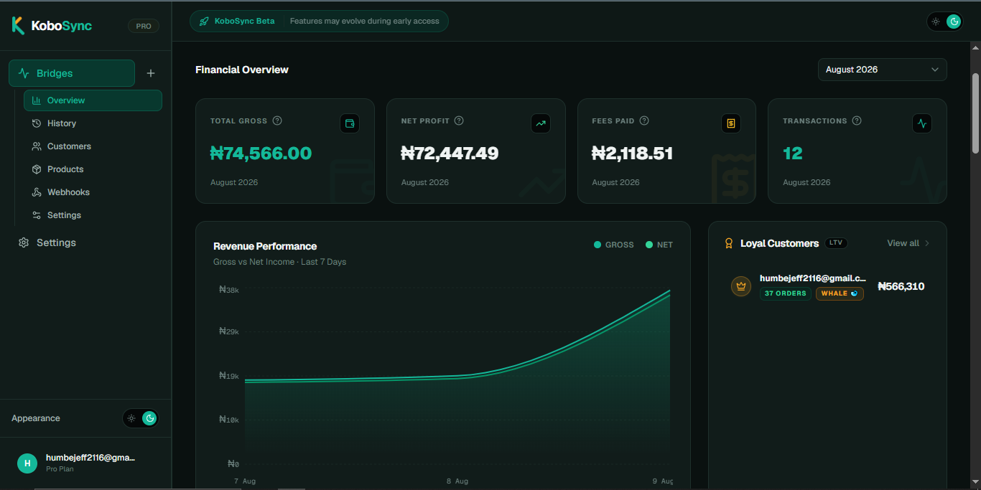Click the 8 Aug label on chart axis
The image size is (981, 490).
pos(457,481)
